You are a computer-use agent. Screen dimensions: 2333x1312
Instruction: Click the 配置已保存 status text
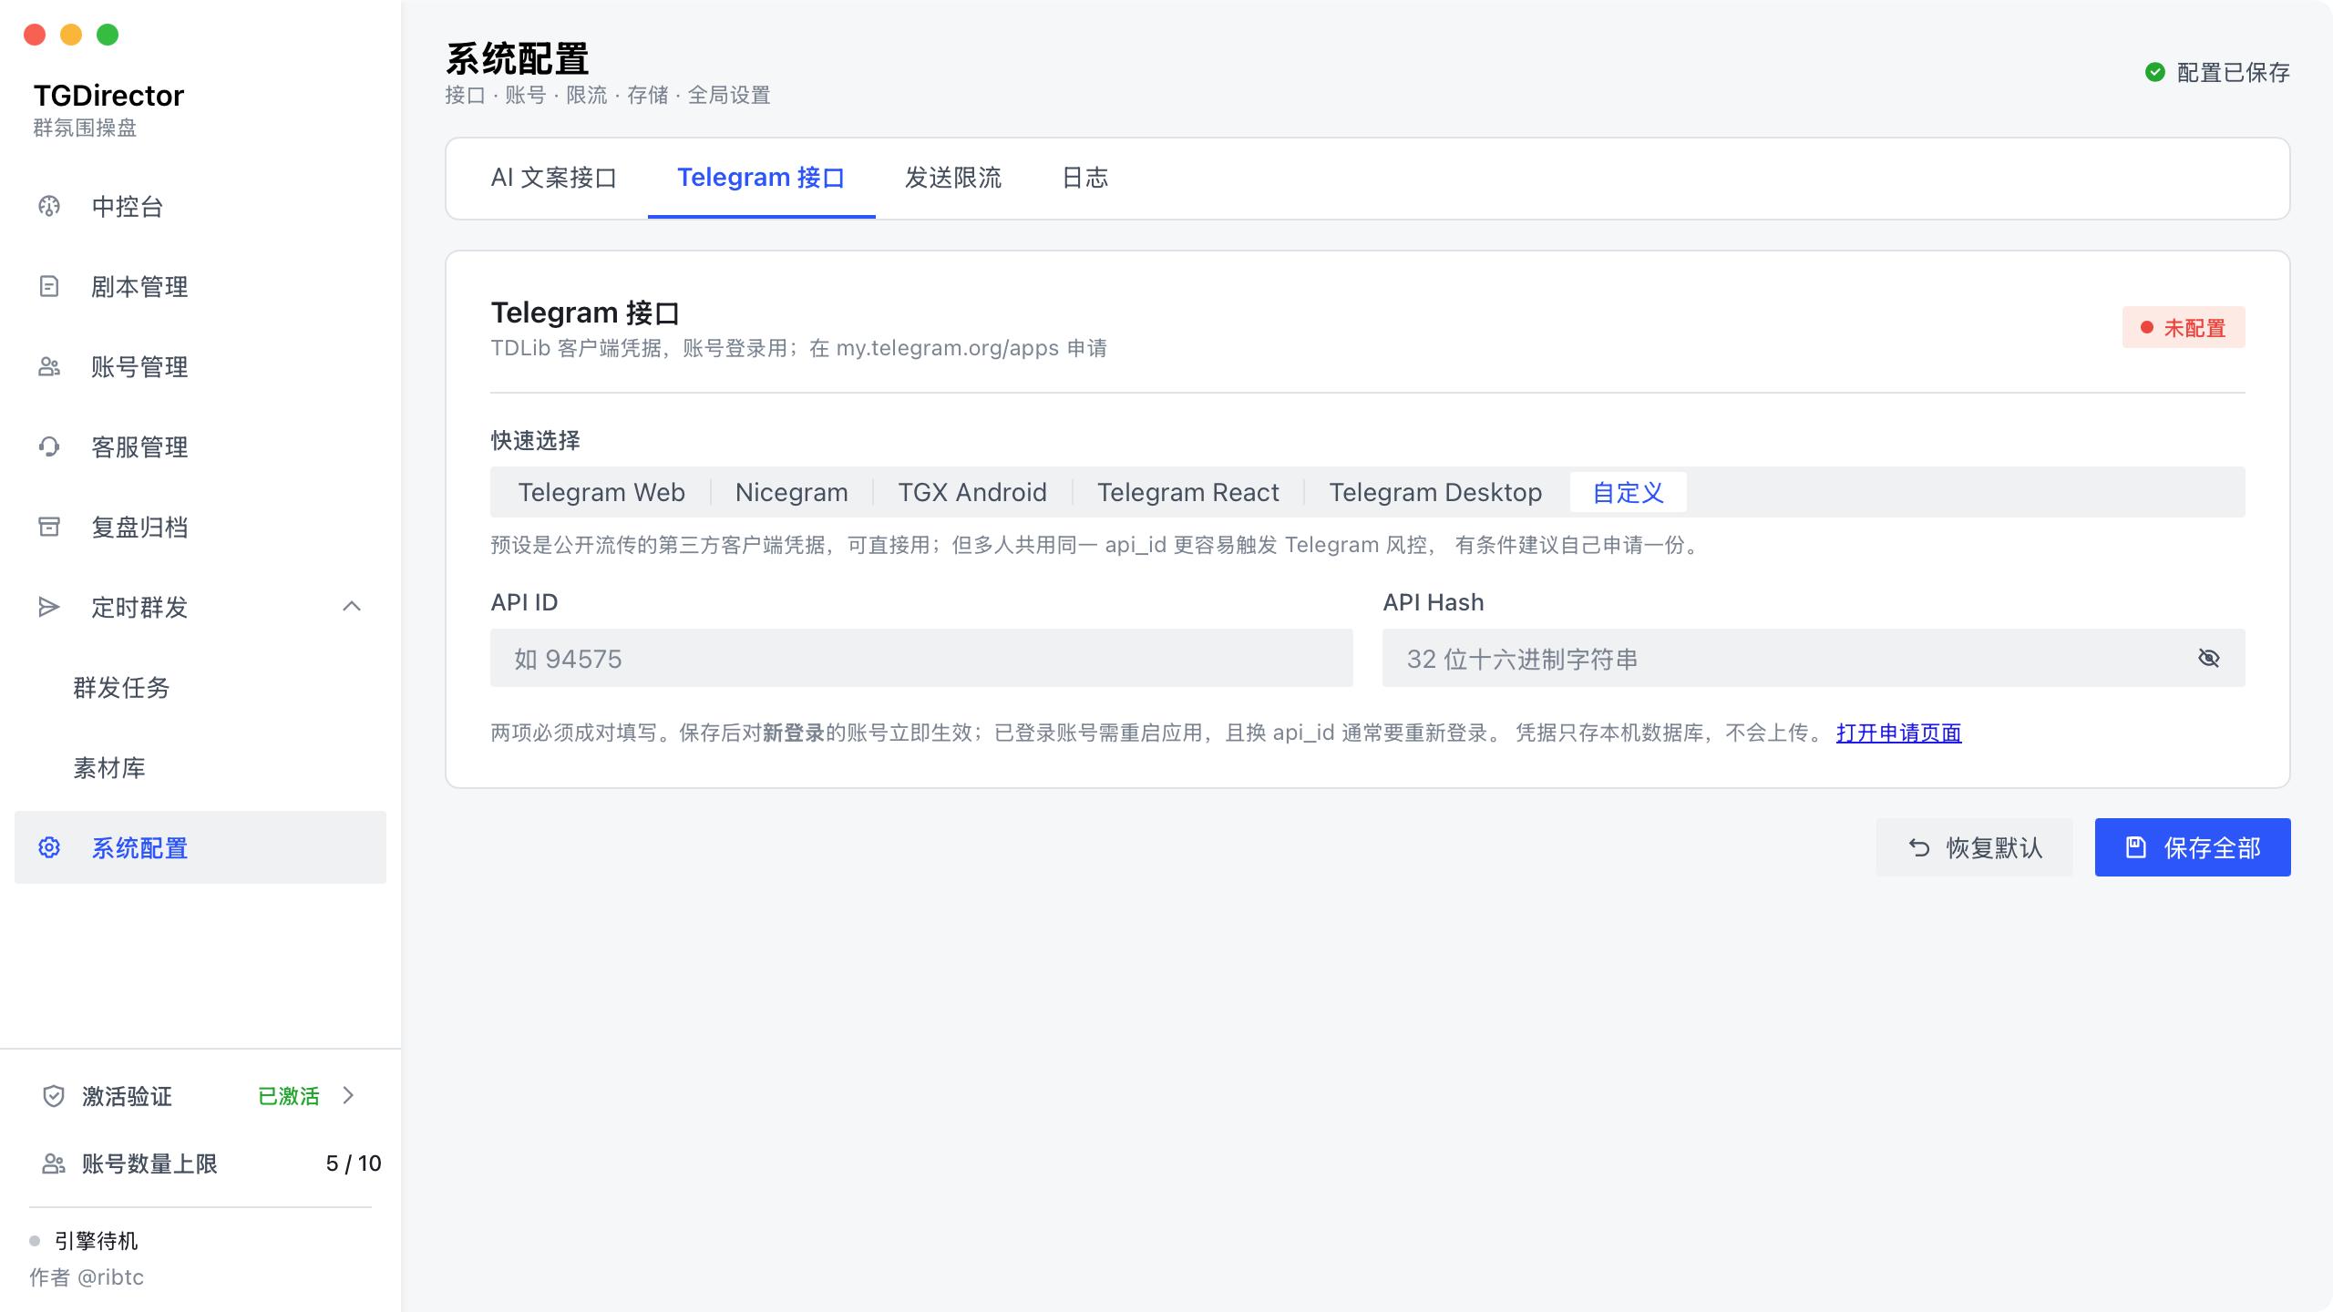(2234, 72)
